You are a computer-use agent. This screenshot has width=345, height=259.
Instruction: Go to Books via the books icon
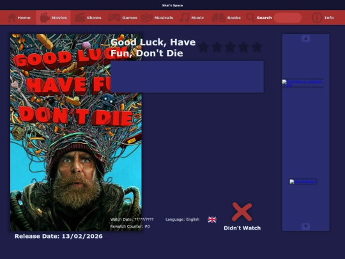point(218,18)
